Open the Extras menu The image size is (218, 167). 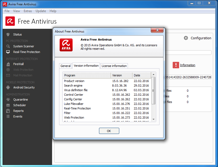click(x=28, y=11)
